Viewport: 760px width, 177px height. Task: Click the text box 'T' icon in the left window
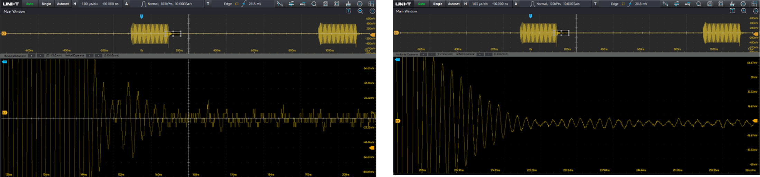[x=349, y=11]
